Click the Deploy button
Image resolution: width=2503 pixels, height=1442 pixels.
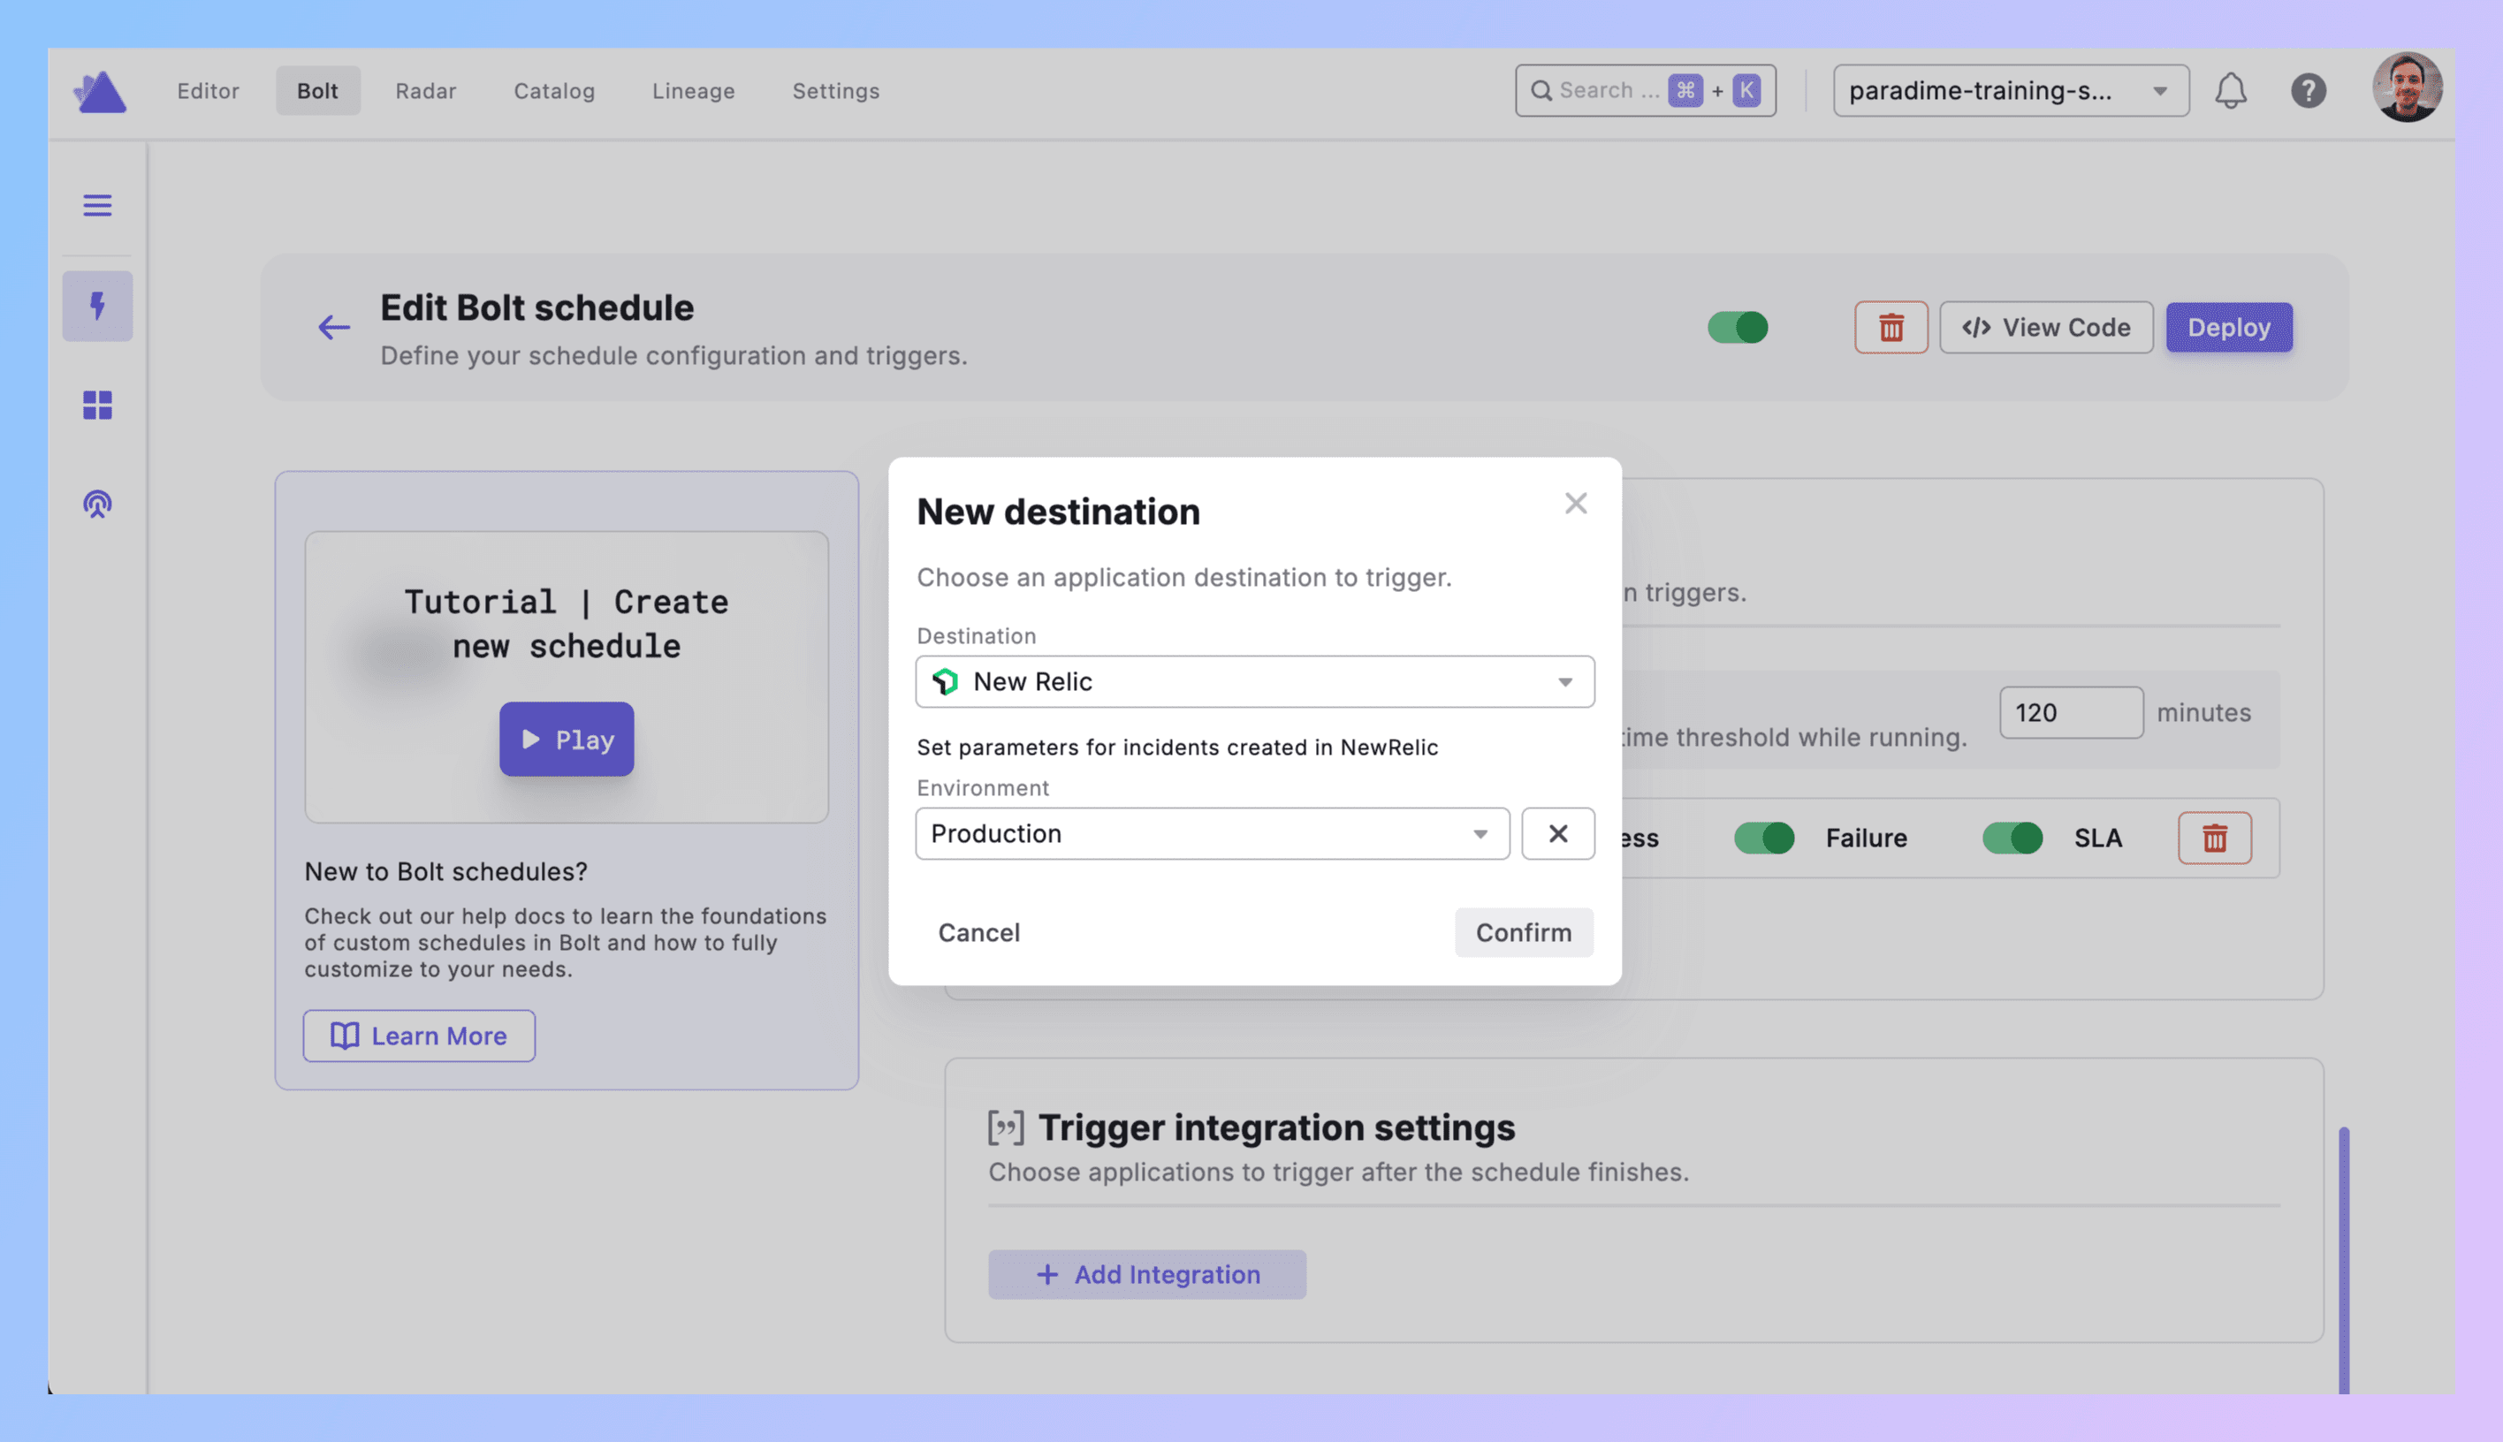click(2227, 328)
